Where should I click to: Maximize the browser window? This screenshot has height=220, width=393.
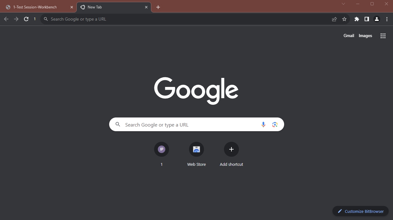pos(372,4)
